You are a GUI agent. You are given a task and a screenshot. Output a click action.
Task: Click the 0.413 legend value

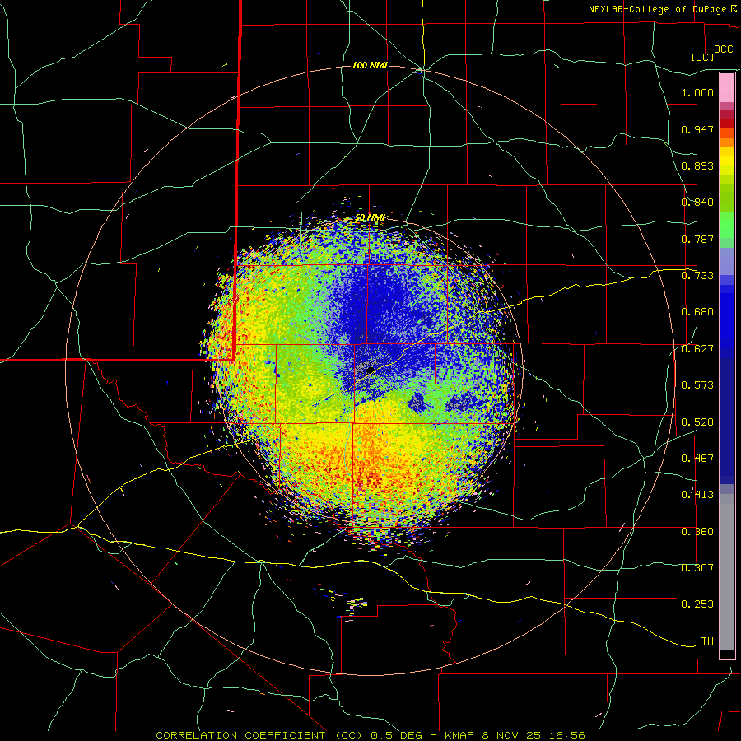(x=697, y=495)
